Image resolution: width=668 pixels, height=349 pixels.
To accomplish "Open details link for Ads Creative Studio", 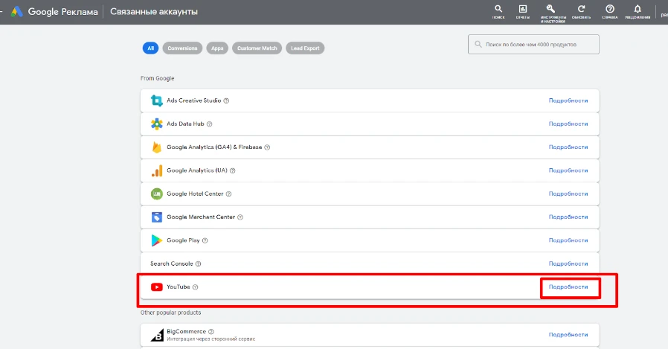I will click(x=568, y=100).
